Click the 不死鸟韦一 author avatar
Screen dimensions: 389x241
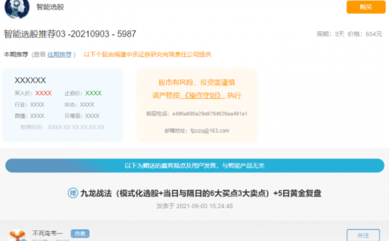pos(17,235)
